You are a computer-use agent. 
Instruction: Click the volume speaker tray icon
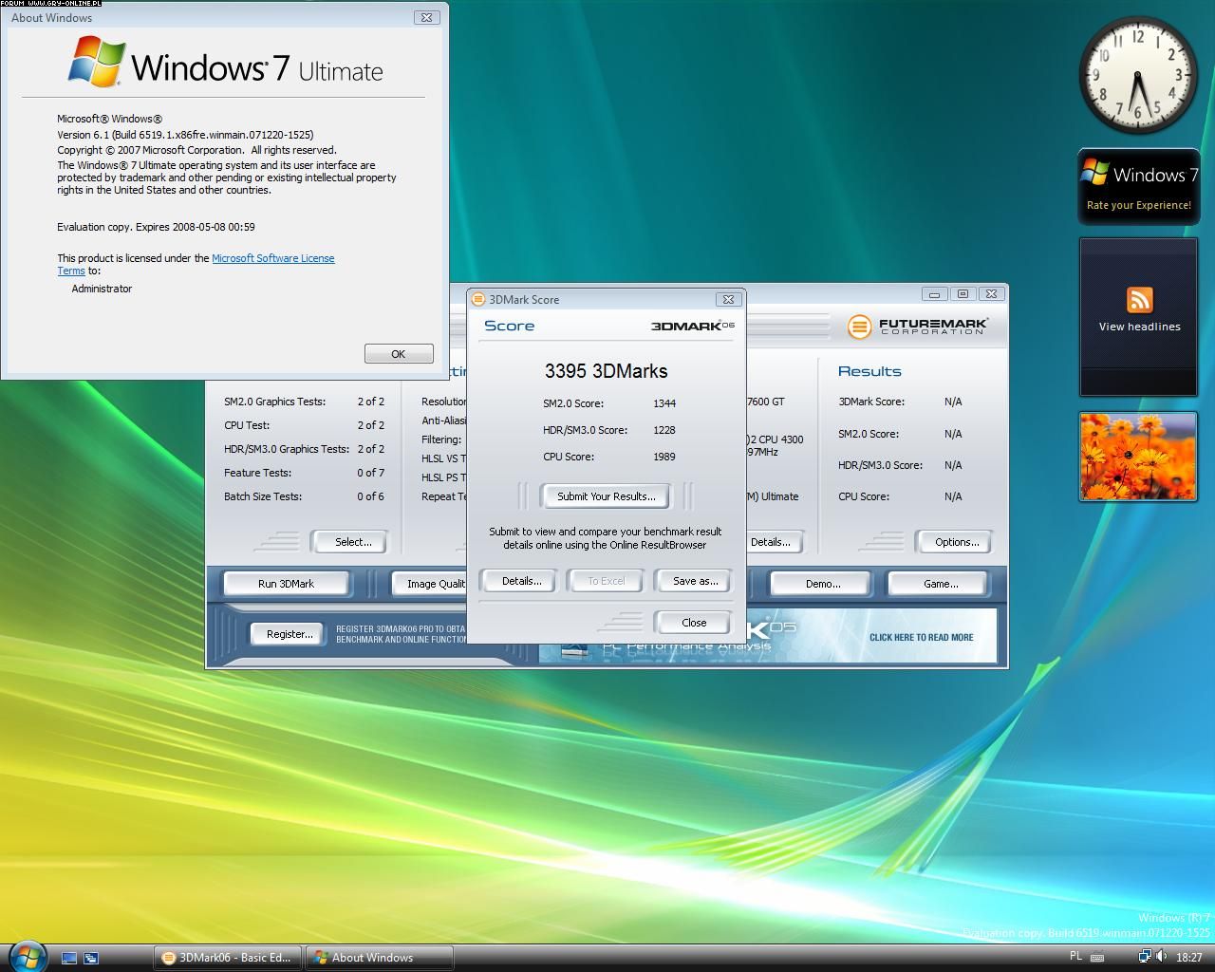[x=1162, y=957]
